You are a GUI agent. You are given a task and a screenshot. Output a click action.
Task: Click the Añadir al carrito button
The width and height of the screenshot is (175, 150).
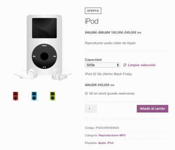point(153,108)
